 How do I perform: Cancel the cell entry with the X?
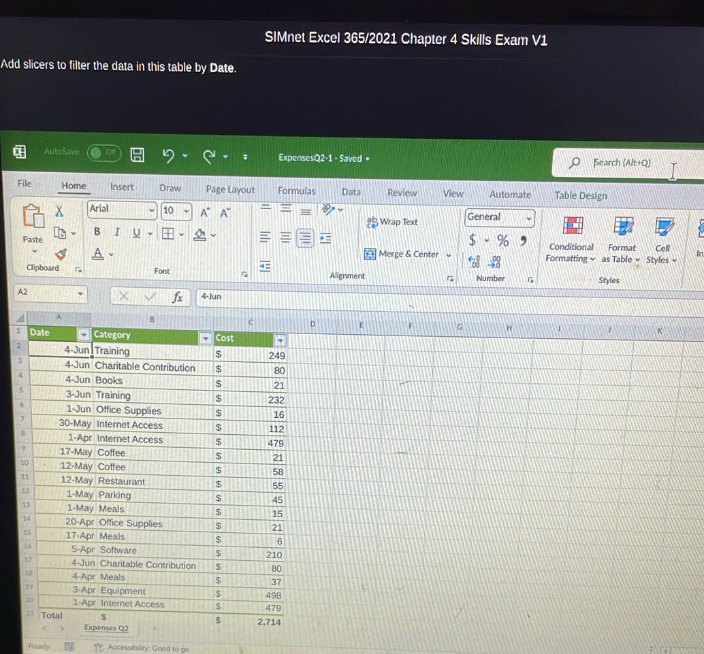click(125, 296)
